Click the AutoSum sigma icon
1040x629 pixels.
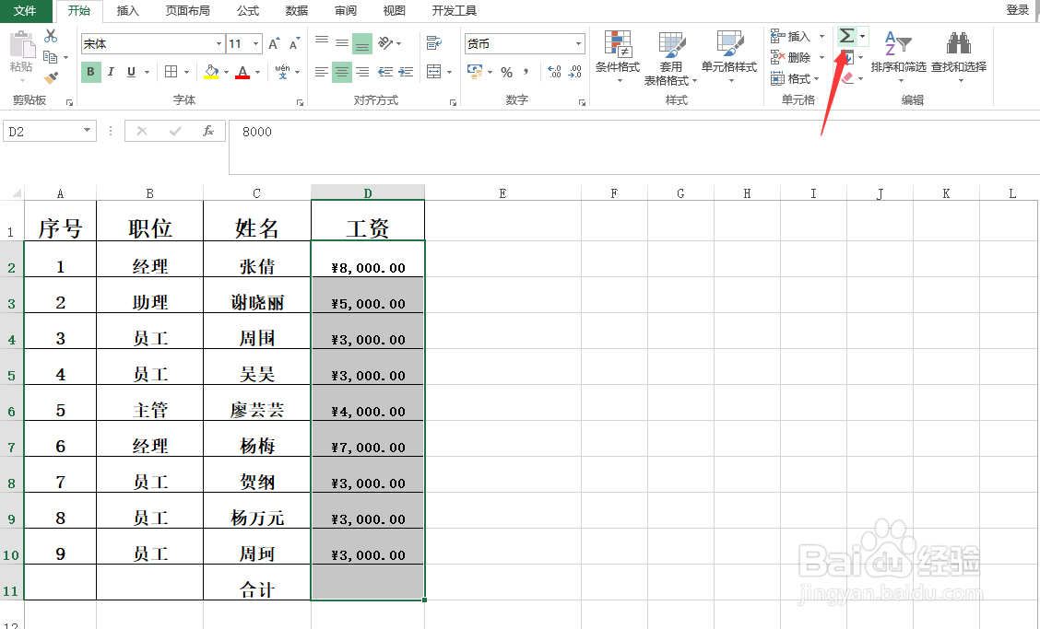pyautogui.click(x=846, y=36)
